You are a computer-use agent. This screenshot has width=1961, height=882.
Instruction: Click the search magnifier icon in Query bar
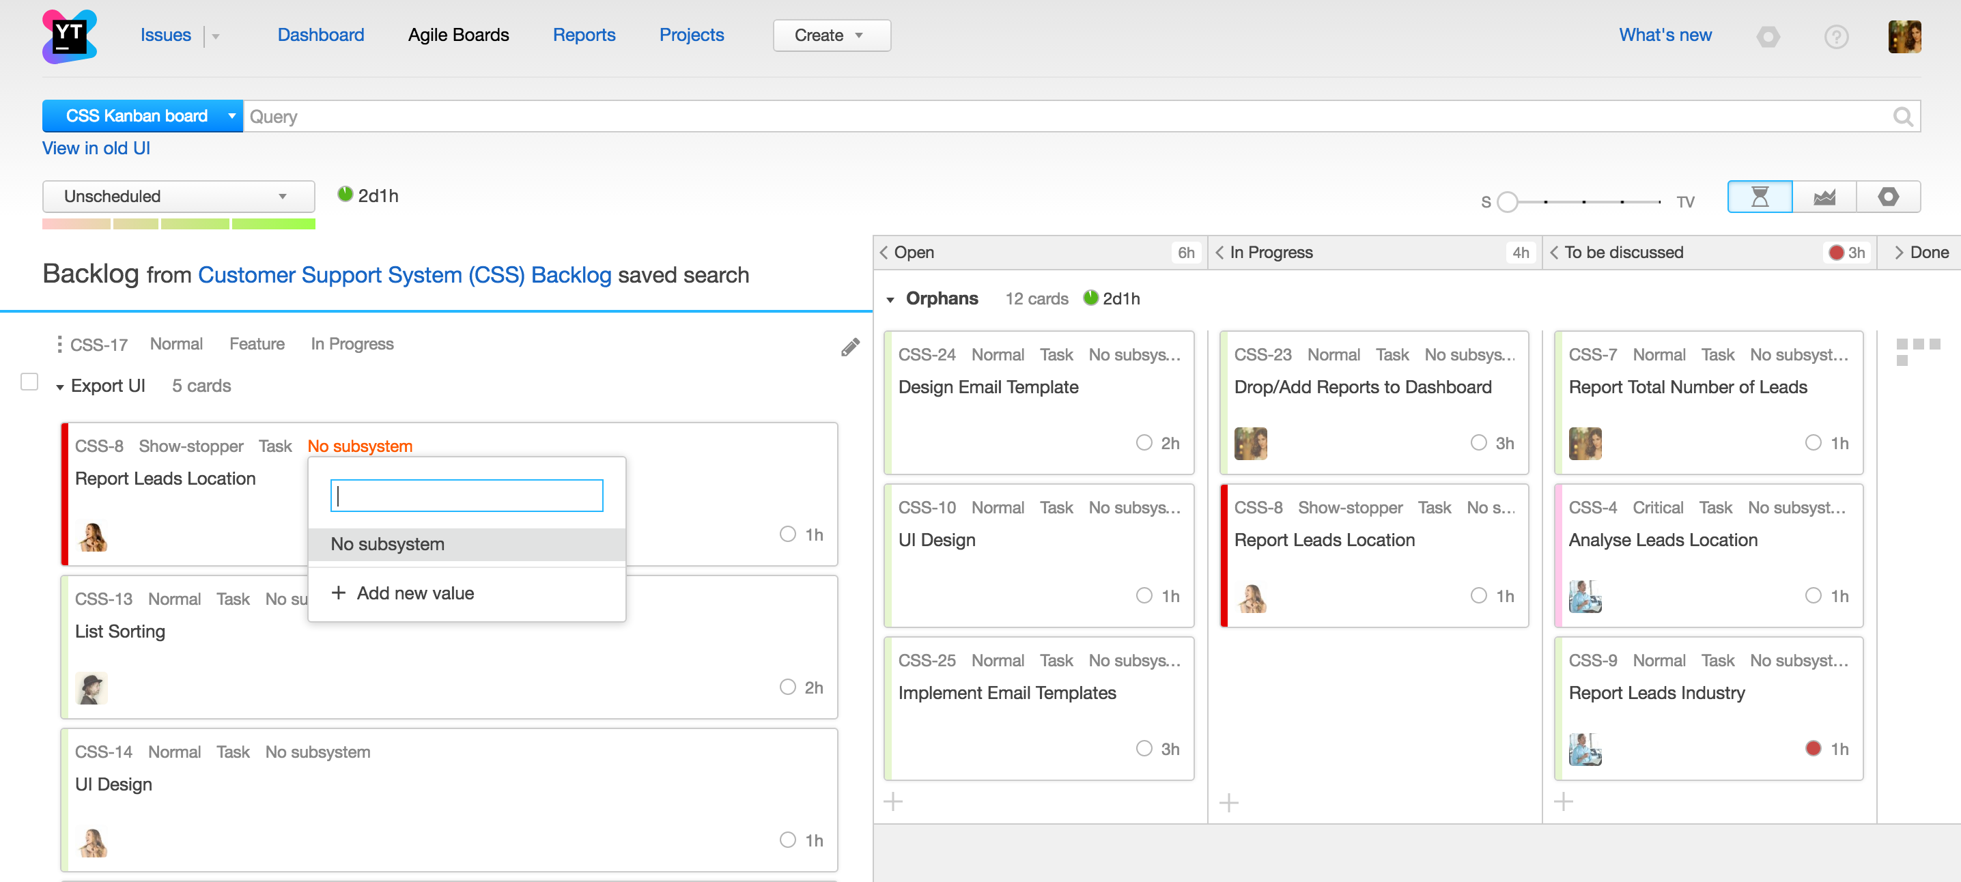1902,117
